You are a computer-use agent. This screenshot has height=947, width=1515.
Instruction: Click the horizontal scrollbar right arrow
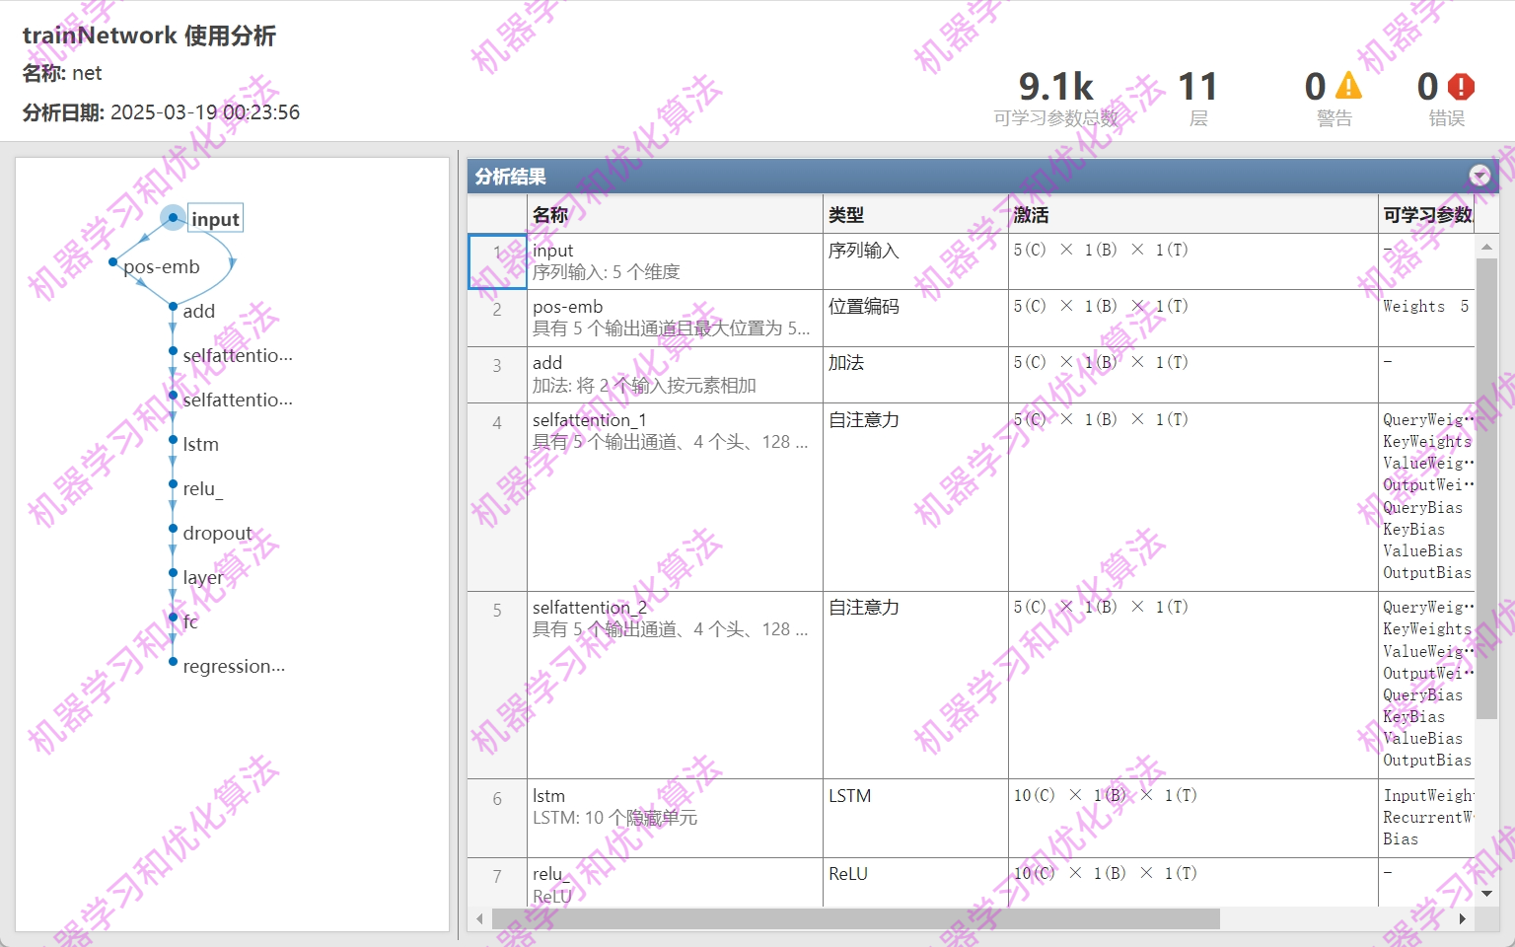pos(1463,918)
